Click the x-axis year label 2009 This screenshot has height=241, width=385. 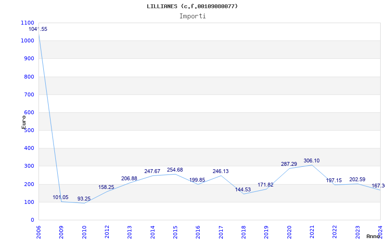coord(62,232)
